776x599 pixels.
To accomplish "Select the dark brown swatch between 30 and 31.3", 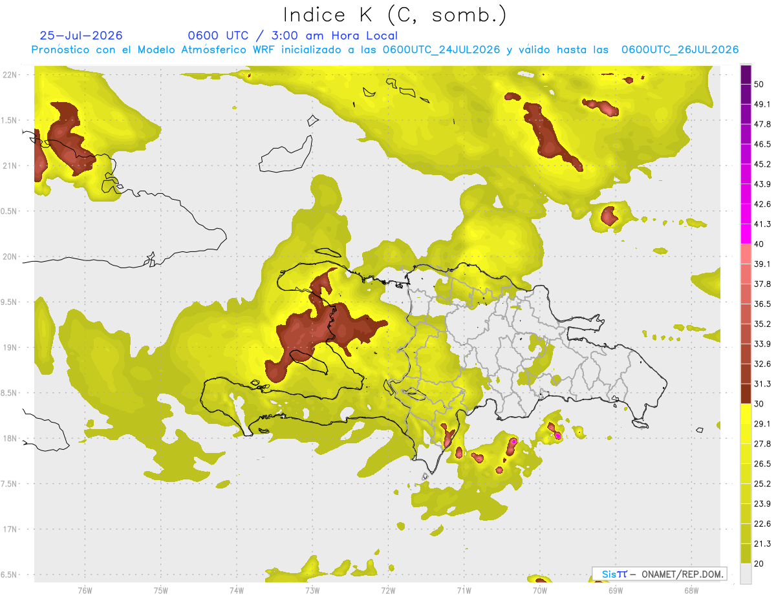I will point(746,394).
